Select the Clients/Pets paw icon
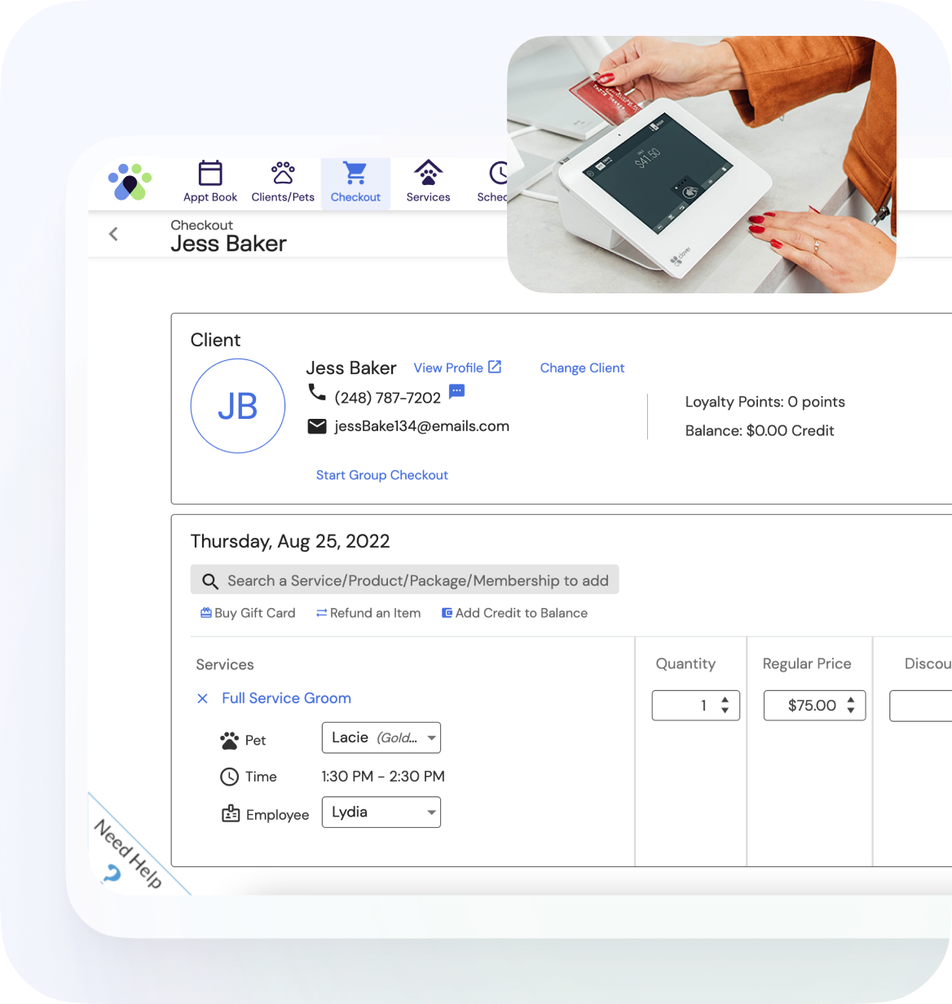This screenshot has height=1004, width=952. (282, 172)
